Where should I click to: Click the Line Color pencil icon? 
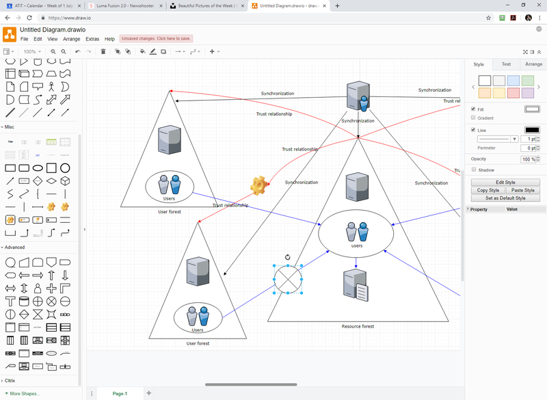(152, 51)
